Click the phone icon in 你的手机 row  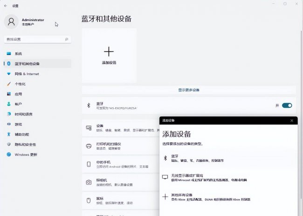click(x=89, y=164)
